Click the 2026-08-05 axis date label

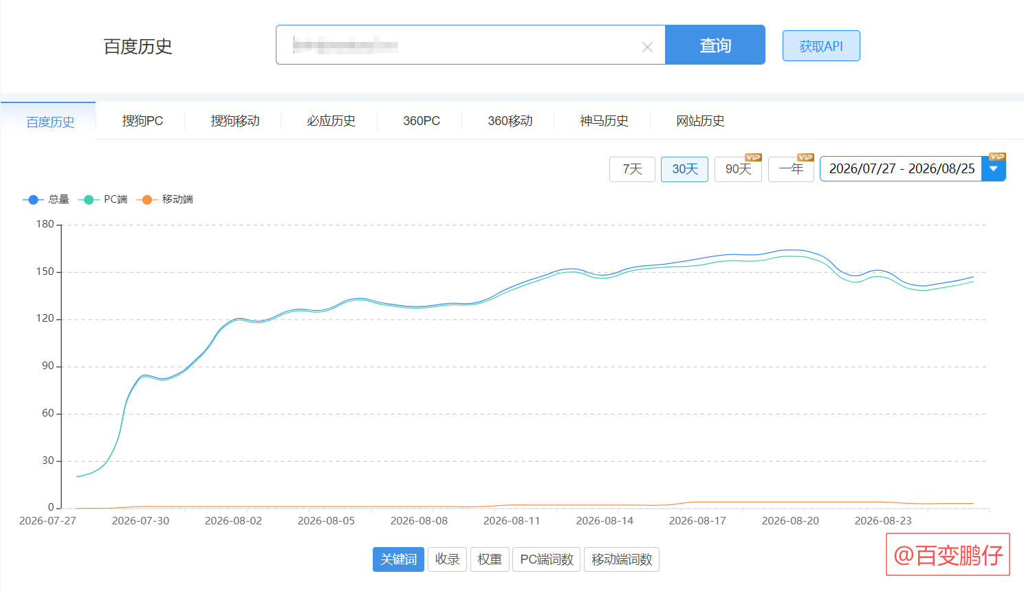pyautogui.click(x=326, y=521)
